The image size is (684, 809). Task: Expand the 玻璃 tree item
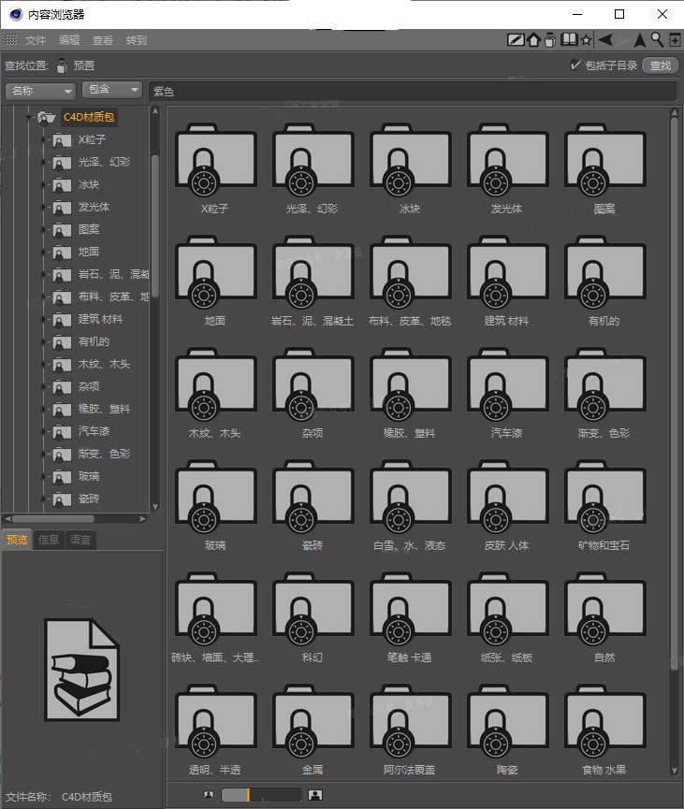44,476
